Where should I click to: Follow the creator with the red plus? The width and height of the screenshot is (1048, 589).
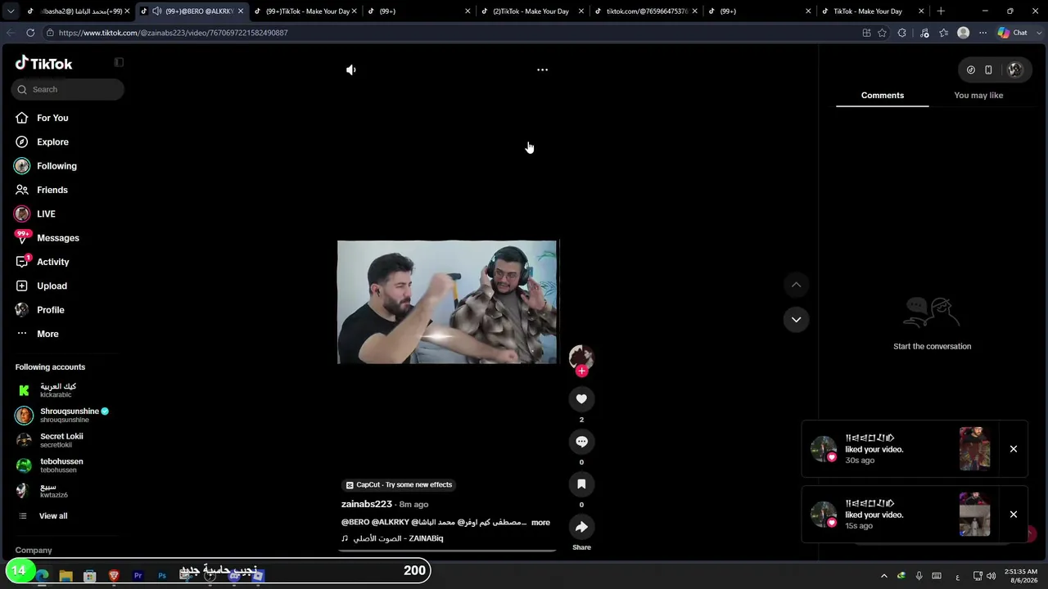[581, 371]
